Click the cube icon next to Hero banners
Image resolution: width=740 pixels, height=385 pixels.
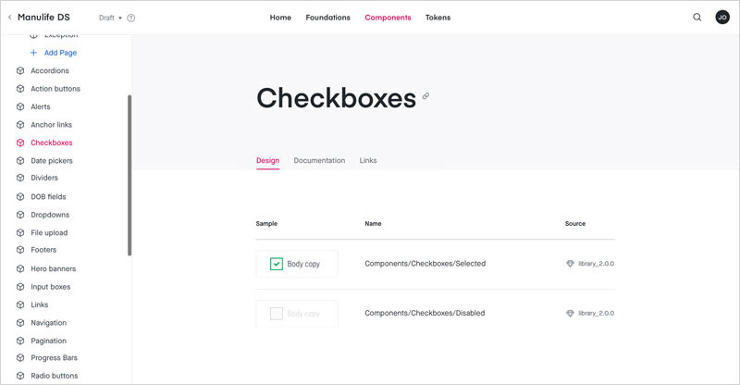[20, 268]
